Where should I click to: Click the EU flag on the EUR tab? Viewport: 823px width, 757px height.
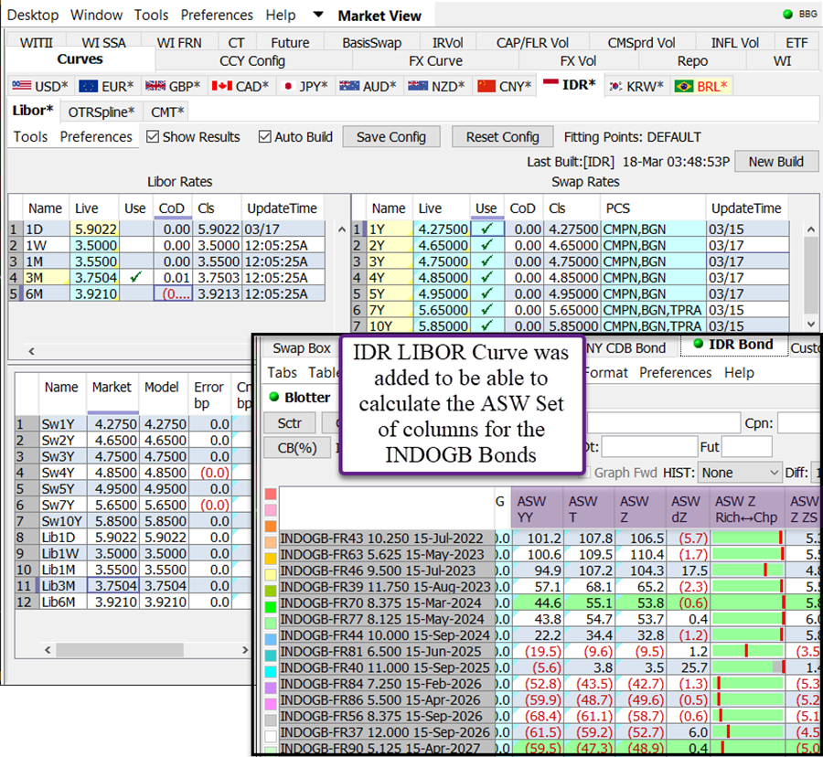click(88, 86)
